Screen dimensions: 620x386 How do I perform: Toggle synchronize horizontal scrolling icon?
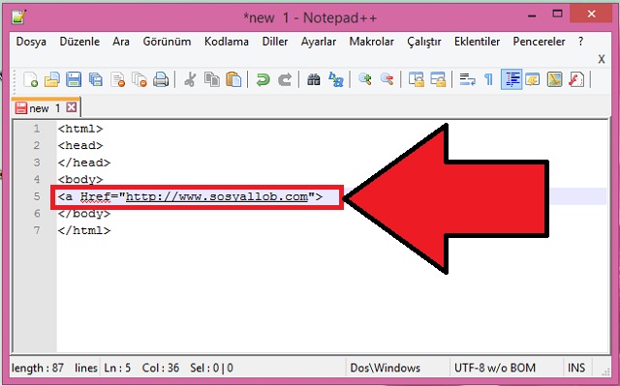click(438, 79)
